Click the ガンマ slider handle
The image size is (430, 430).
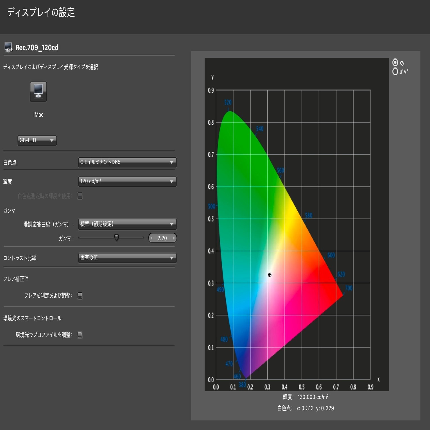point(116,238)
